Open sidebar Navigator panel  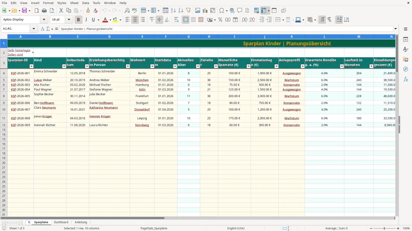pos(405,69)
